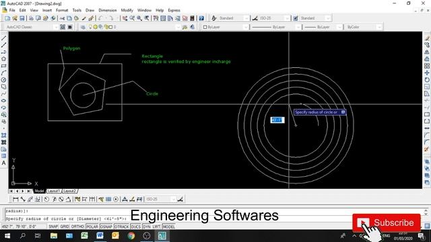
Task: Select the Rotate tool in Modify toolbar
Action: pos(427,80)
